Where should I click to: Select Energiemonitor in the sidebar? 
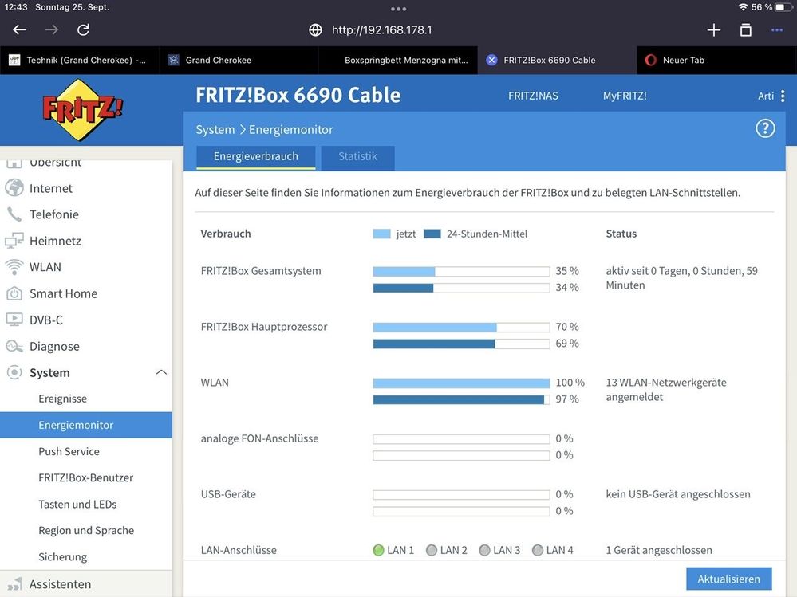tap(86, 425)
